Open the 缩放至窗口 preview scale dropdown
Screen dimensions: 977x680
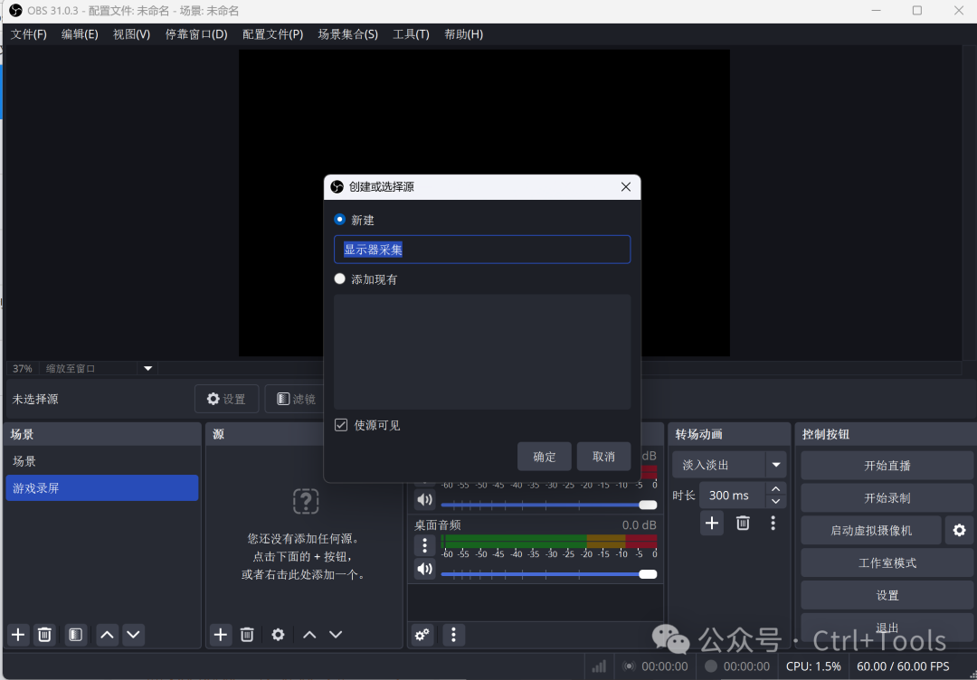tap(148, 368)
